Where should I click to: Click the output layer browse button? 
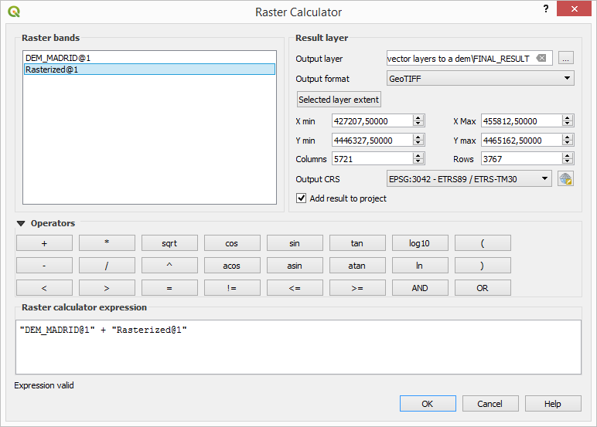click(566, 59)
